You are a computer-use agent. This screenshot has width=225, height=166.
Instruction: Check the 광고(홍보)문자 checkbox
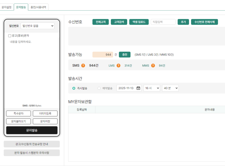(x=10, y=36)
